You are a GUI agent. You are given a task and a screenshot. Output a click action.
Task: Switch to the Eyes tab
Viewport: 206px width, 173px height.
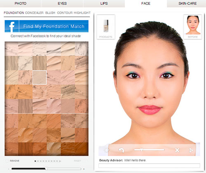(x=62, y=3)
